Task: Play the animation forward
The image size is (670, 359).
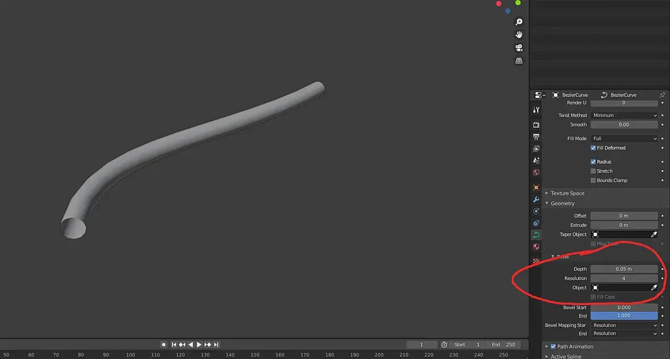Action: coord(199,344)
